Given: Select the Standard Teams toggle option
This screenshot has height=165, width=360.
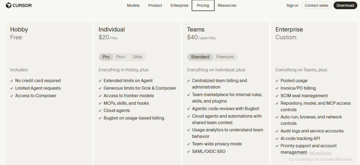Looking at the screenshot, I should pos(200,57).
